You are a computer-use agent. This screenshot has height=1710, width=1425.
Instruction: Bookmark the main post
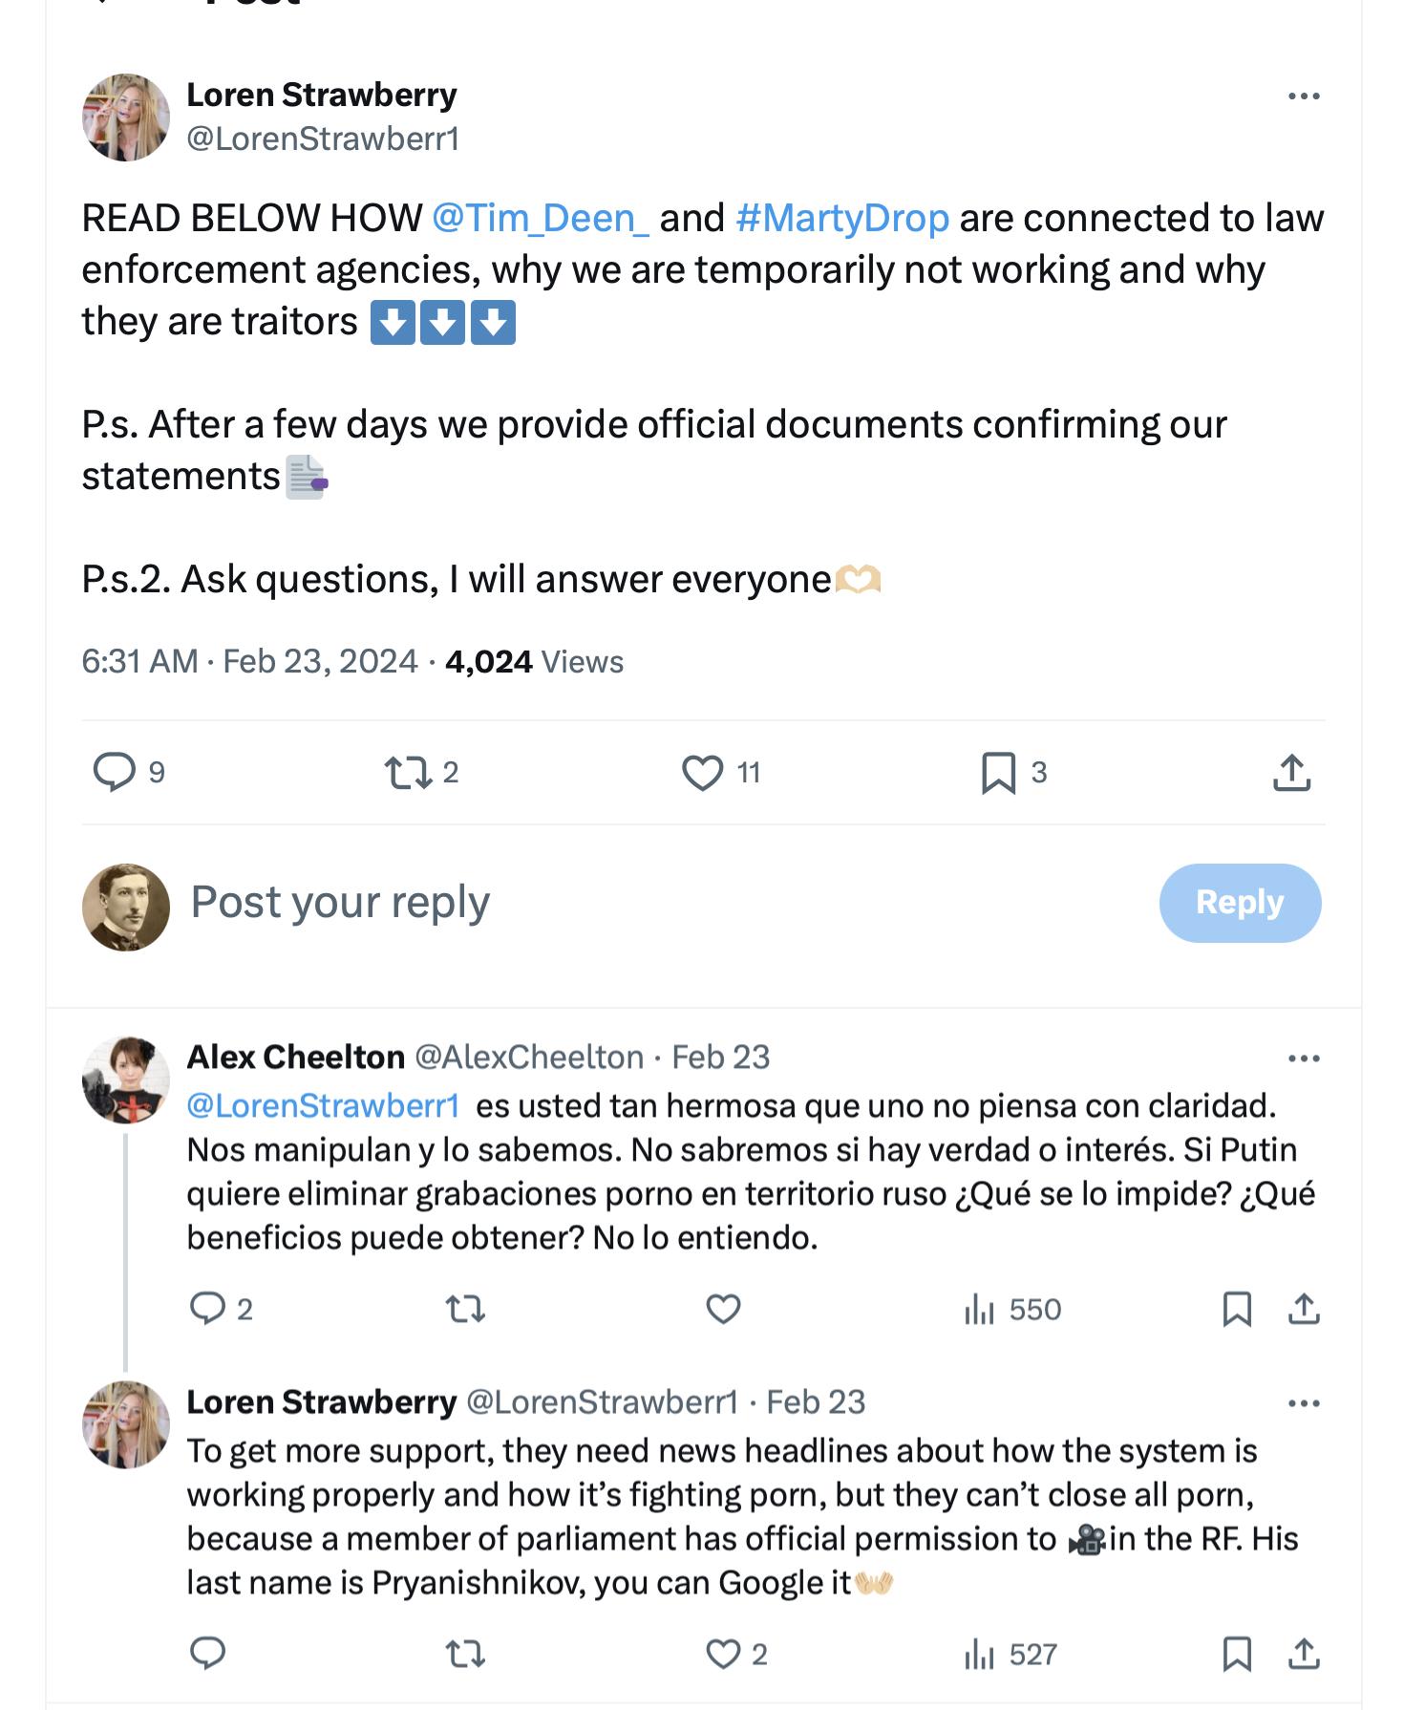coord(999,772)
